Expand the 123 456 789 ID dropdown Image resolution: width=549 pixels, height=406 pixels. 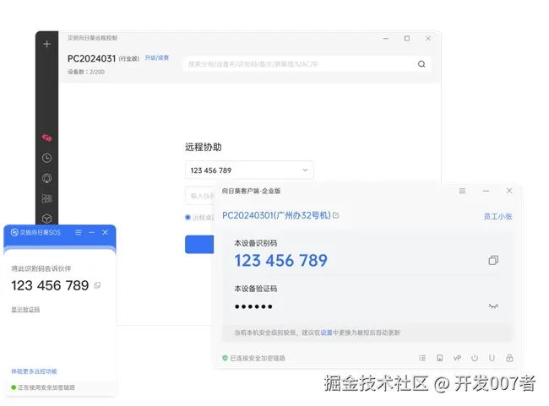[x=305, y=171]
